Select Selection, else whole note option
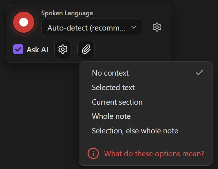218x169 pixels. click(145, 131)
